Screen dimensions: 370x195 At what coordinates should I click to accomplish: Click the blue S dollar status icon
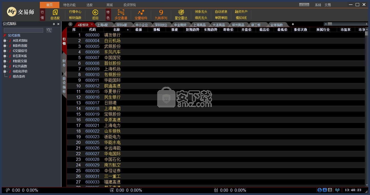[320, 190]
